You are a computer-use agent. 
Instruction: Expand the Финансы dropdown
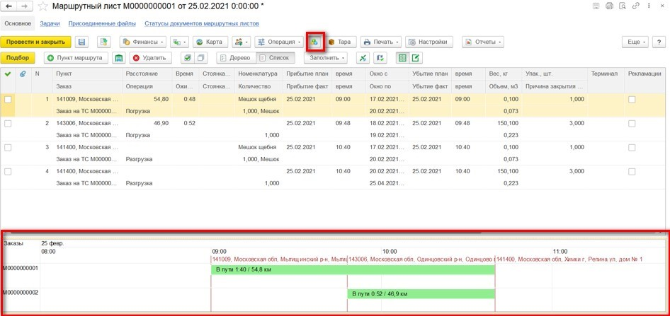pos(143,42)
